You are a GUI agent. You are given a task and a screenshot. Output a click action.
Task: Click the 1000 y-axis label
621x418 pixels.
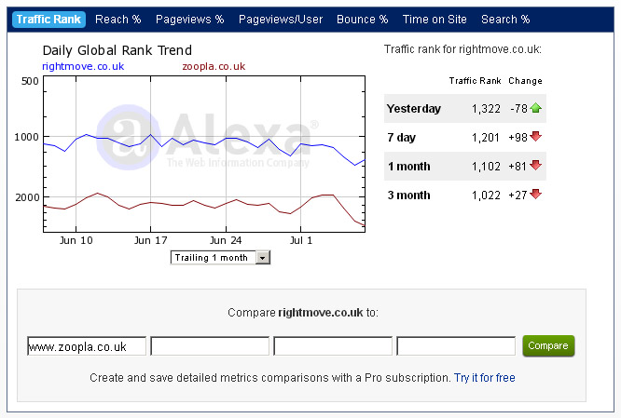tap(26, 137)
